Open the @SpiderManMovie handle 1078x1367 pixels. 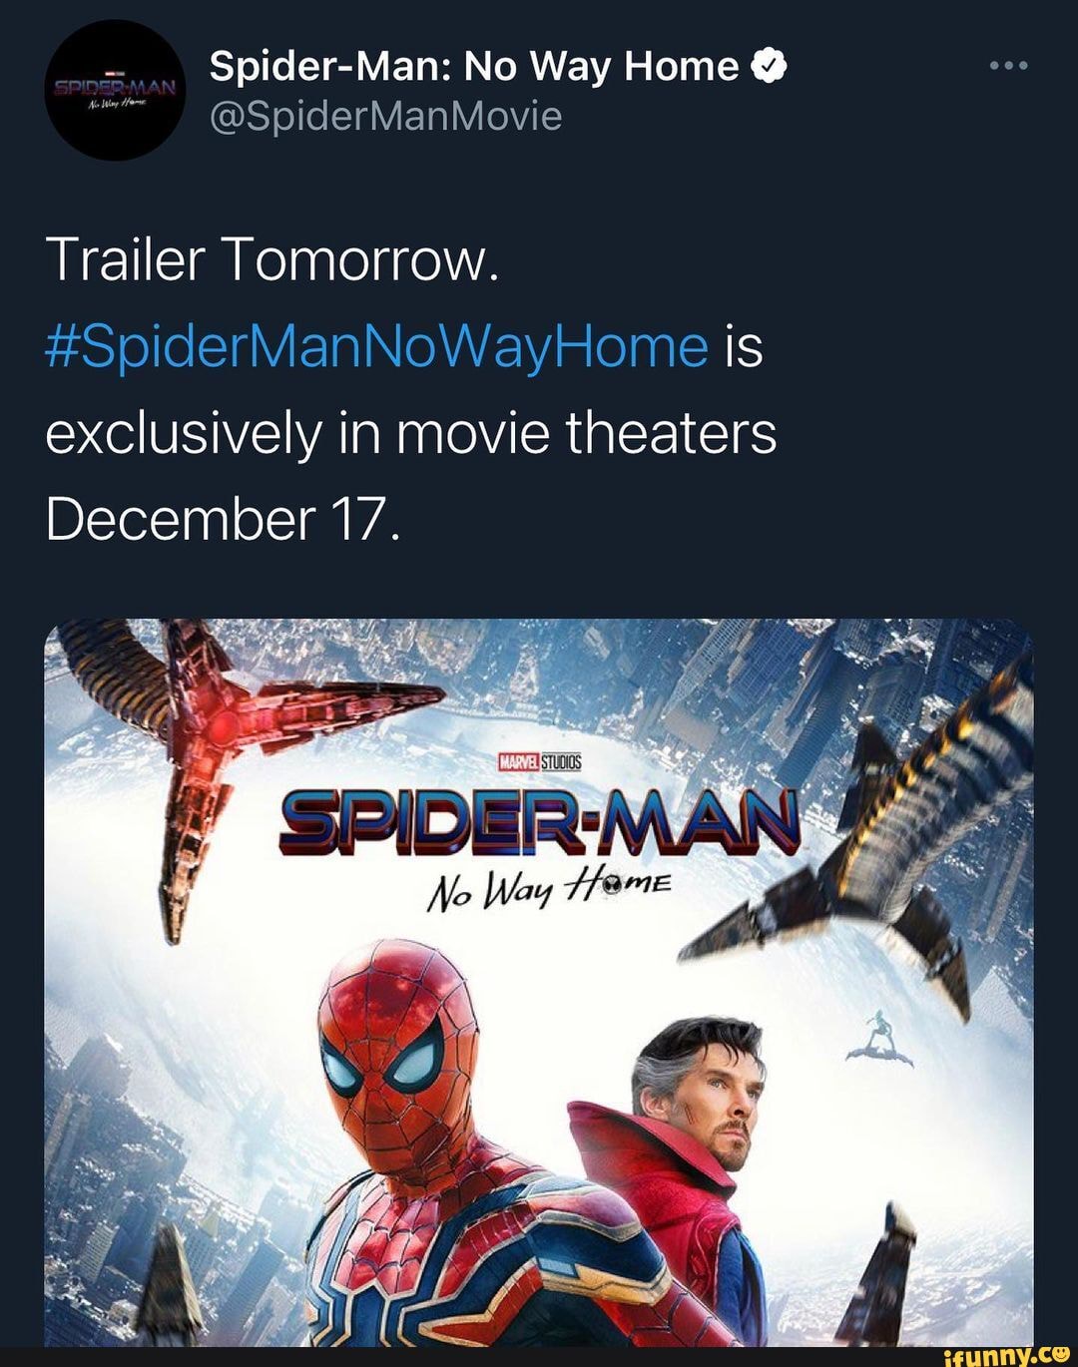click(385, 117)
